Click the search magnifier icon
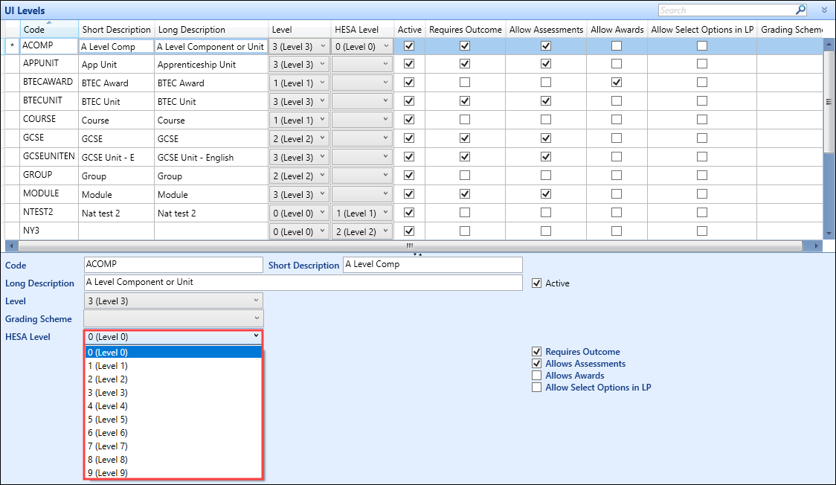 pos(800,10)
